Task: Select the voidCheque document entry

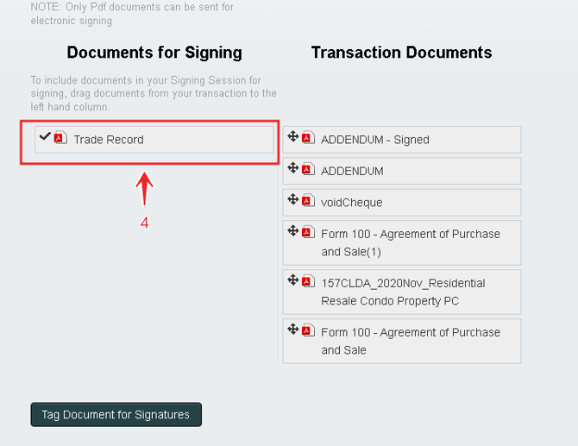Action: tap(351, 203)
